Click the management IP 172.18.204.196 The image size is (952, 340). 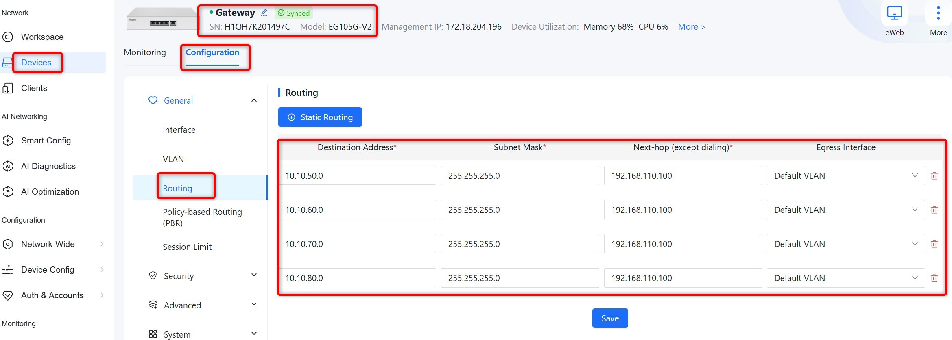(474, 27)
